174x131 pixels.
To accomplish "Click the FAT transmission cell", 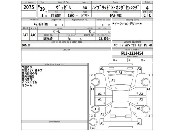I will tap(26, 35).
